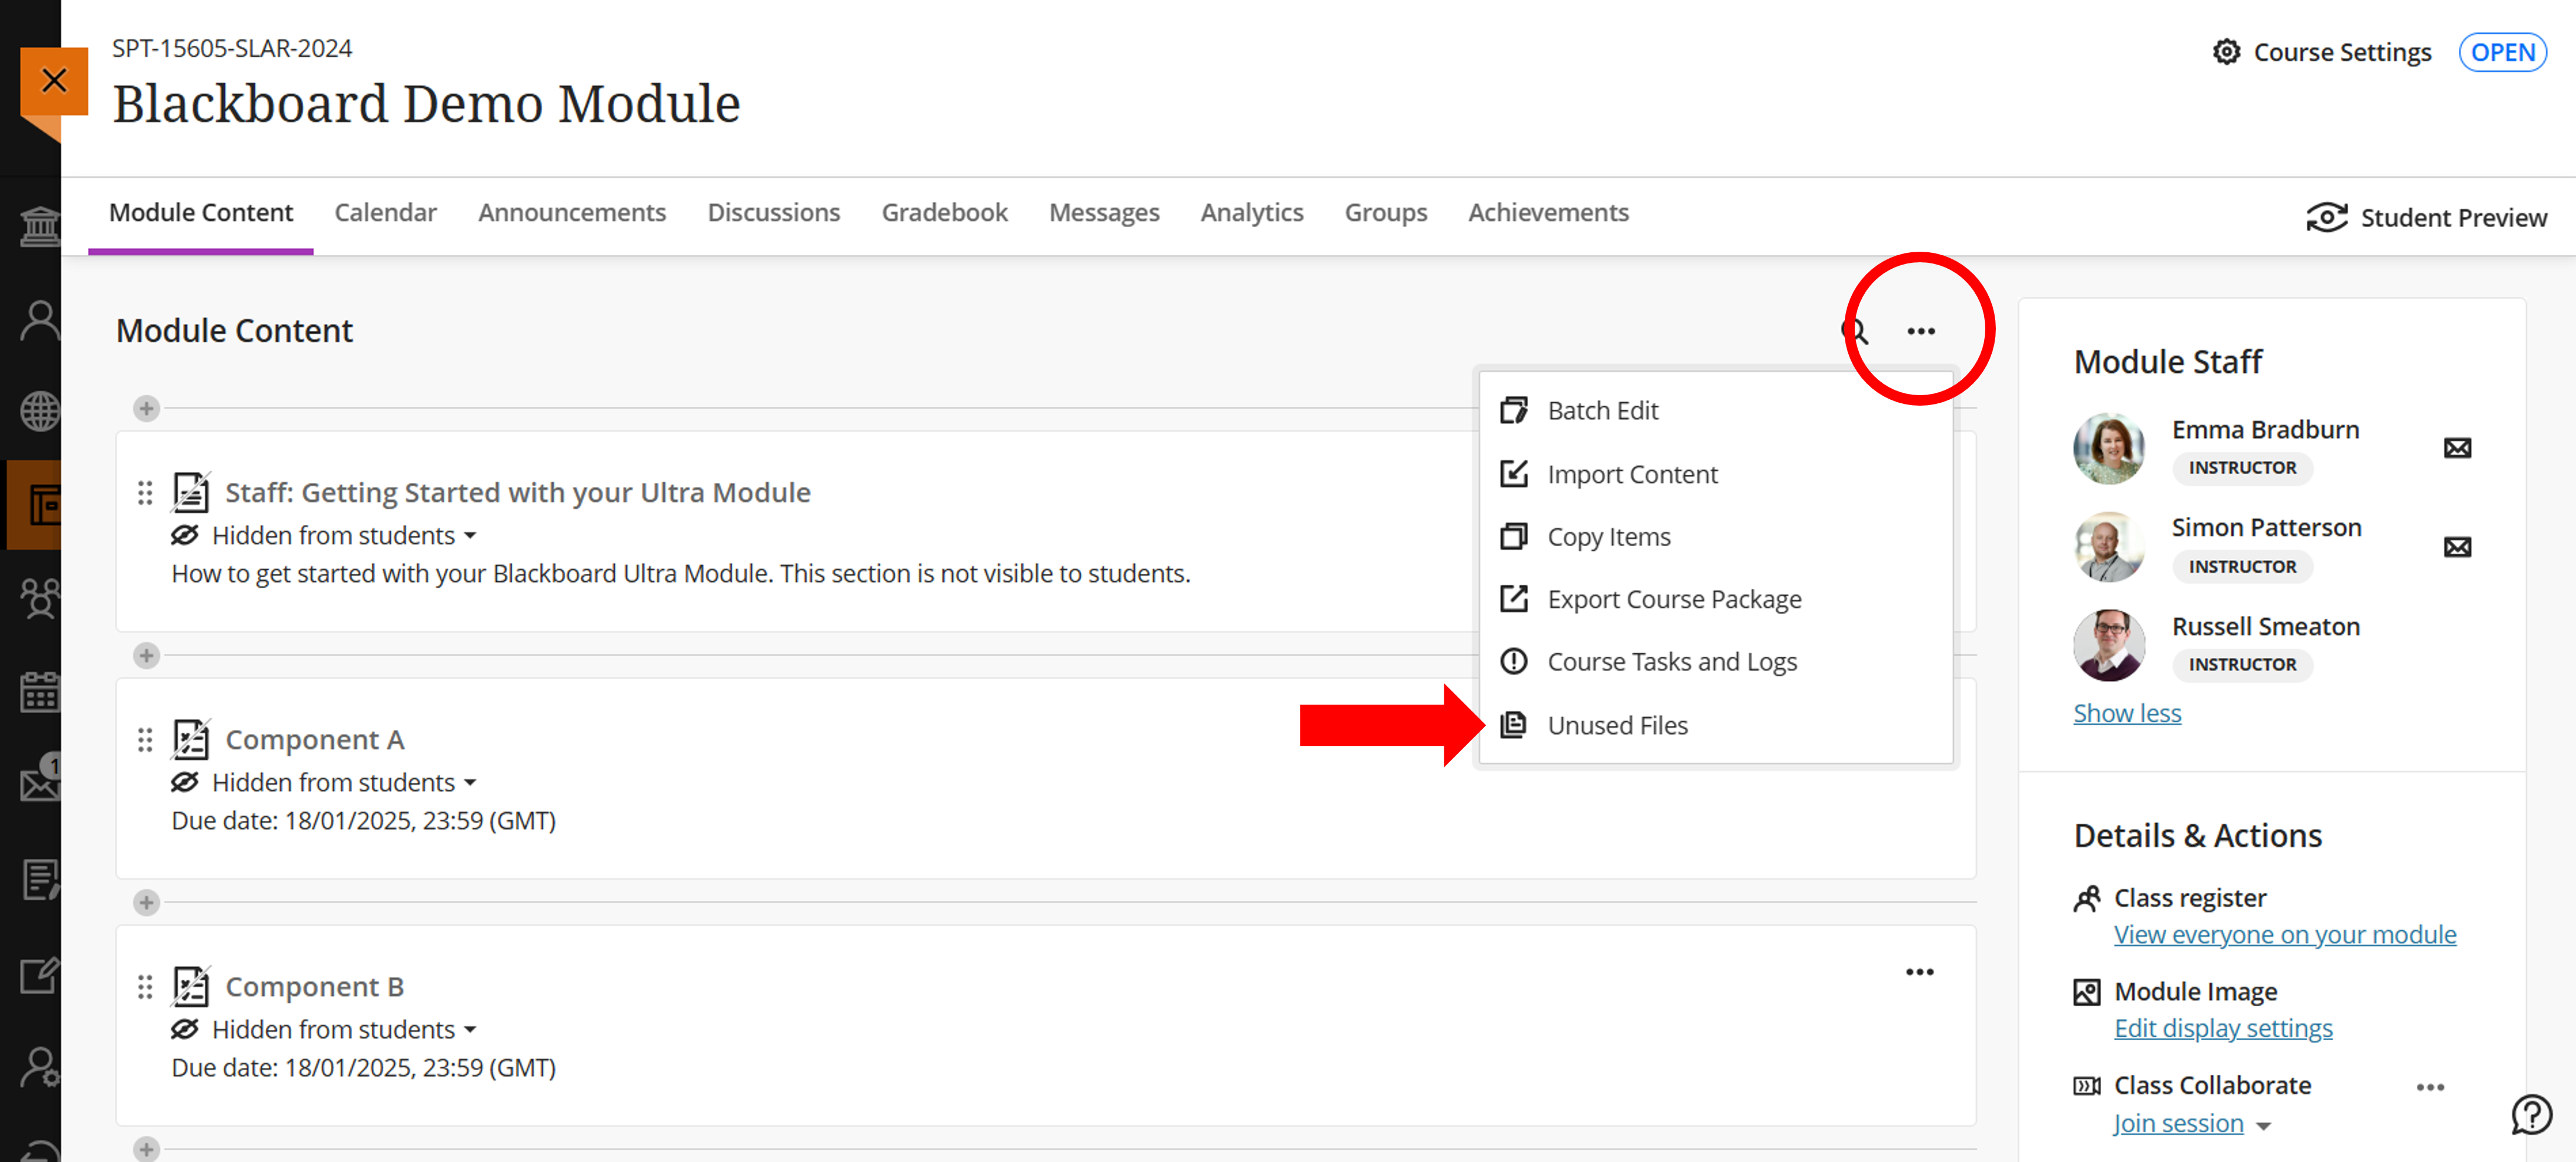Select Export Course Package from the menu
The width and height of the screenshot is (2576, 1162).
click(1715, 599)
